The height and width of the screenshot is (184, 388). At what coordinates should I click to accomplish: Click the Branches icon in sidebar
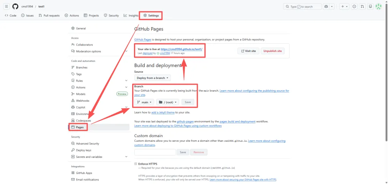coord(73,67)
